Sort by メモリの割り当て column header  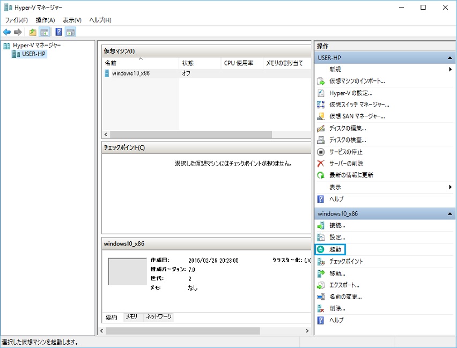[287, 63]
